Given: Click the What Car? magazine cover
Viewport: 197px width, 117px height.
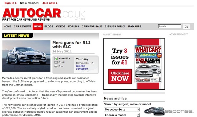Looking at the screenshot, I should click(148, 64).
